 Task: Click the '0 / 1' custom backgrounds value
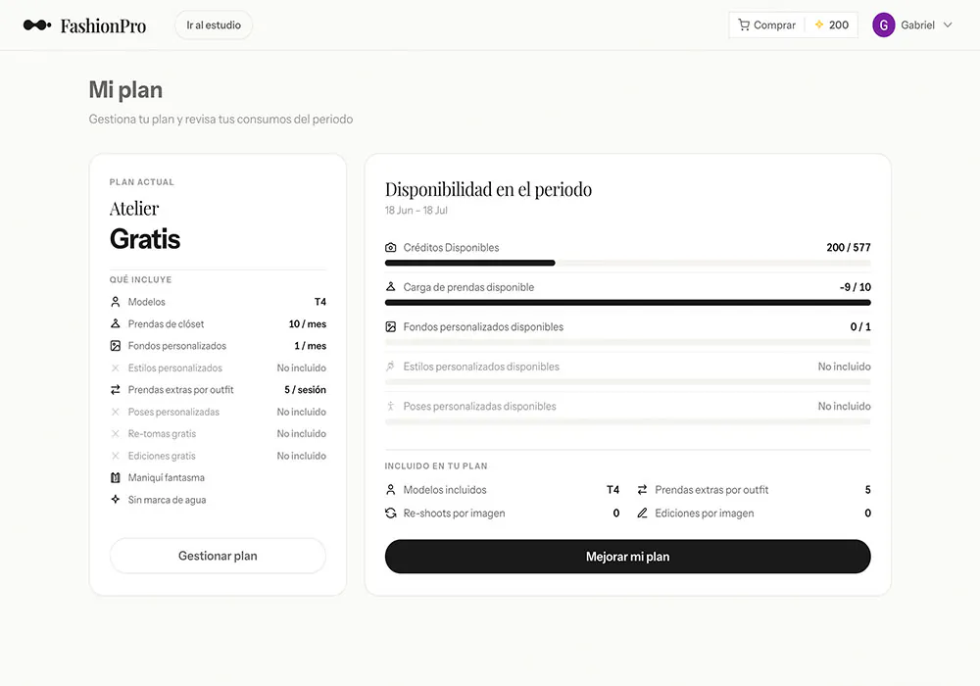[860, 326]
